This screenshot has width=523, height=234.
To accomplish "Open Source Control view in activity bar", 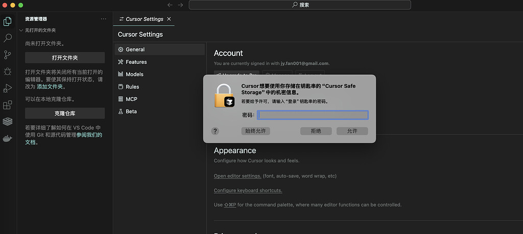I will [7, 55].
